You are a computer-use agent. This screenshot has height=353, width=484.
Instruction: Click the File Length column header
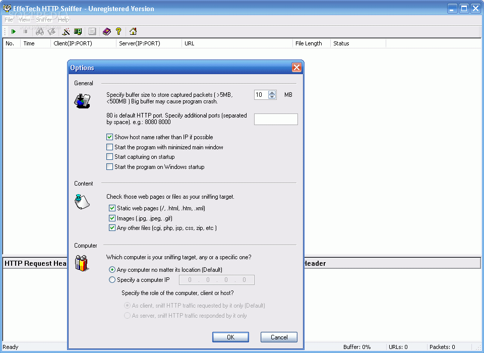point(312,43)
